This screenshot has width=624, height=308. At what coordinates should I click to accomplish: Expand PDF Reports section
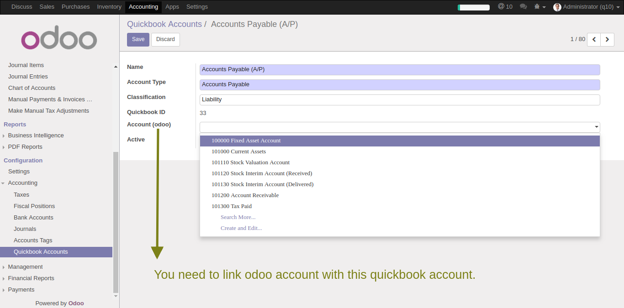pos(25,147)
